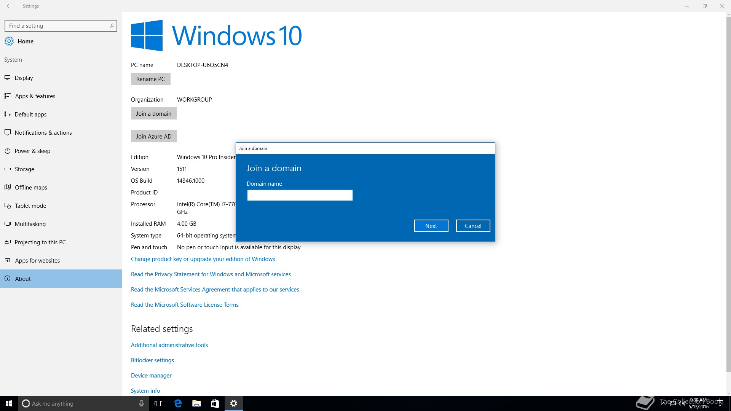Cancel the Join a domain dialog
This screenshot has height=411, width=731.
pyautogui.click(x=473, y=226)
